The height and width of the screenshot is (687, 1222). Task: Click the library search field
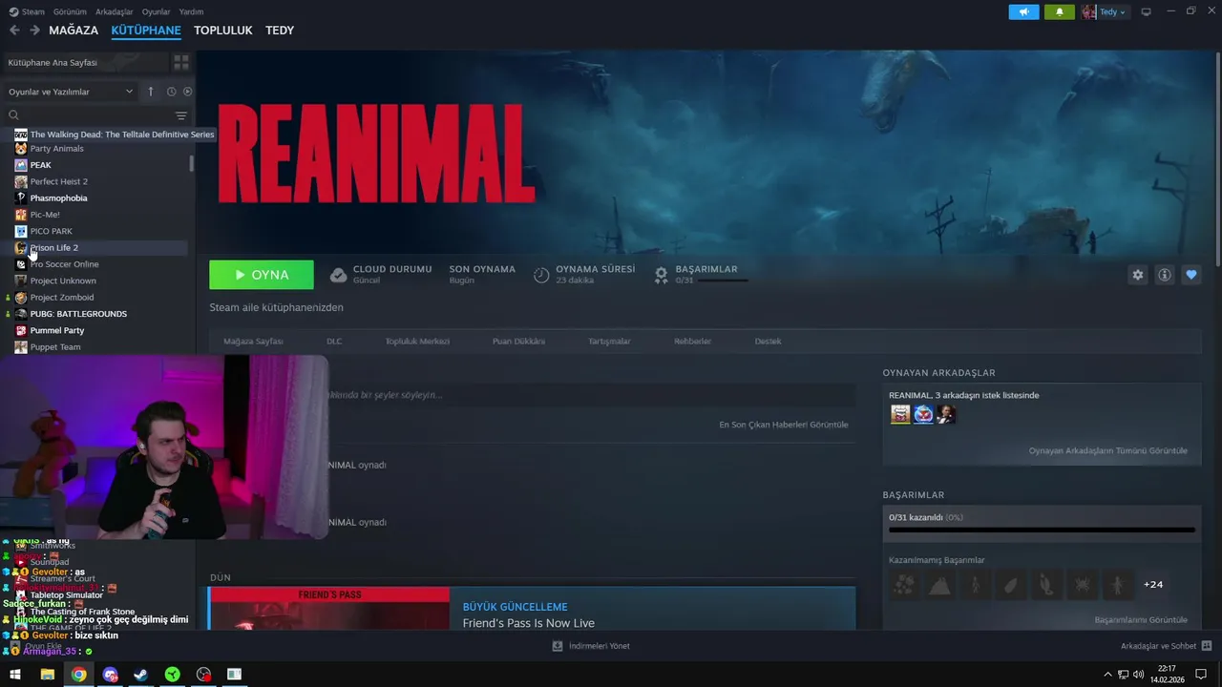(88, 115)
